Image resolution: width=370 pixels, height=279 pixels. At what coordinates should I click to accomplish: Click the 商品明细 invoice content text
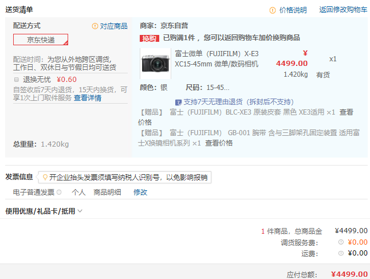tap(107, 192)
